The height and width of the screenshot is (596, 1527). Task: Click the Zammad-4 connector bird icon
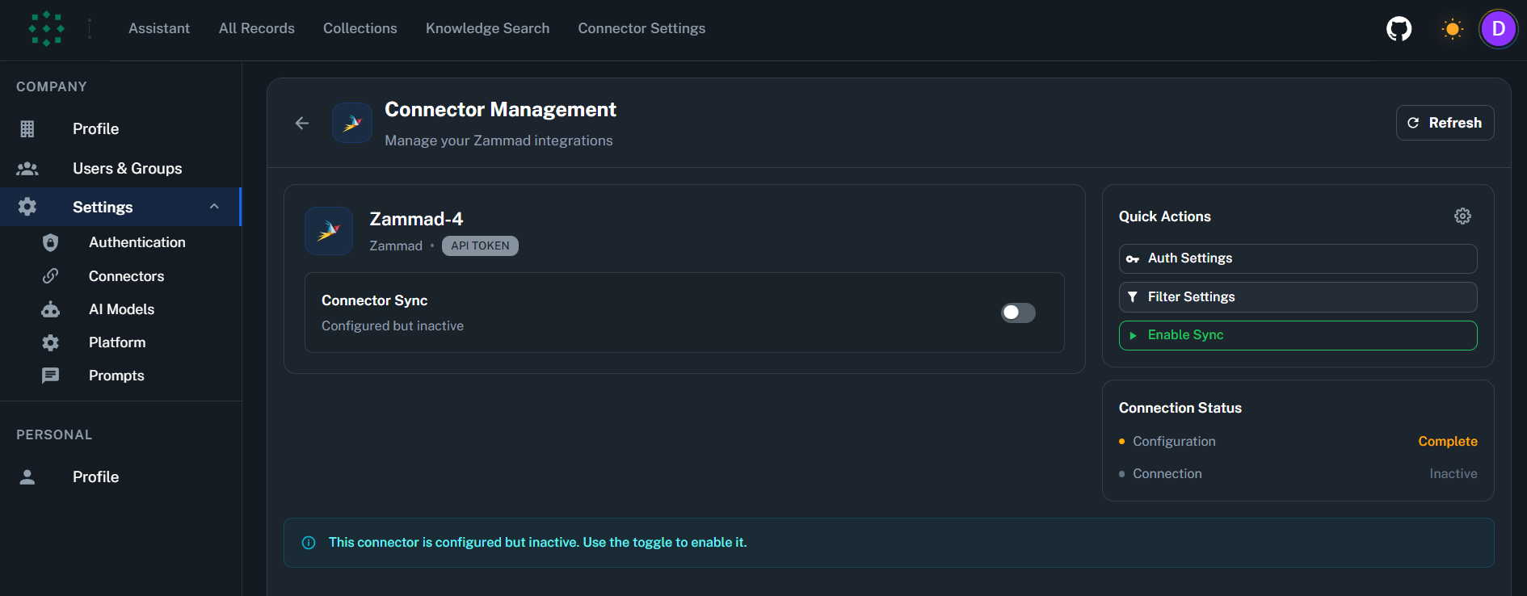click(x=329, y=231)
